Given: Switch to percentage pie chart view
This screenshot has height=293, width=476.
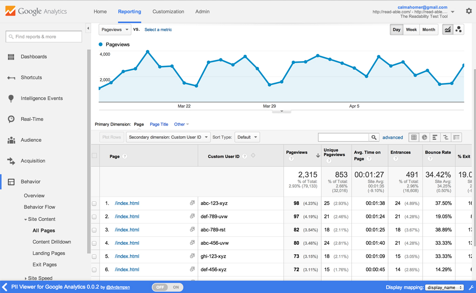Looking at the screenshot, I should [424, 137].
